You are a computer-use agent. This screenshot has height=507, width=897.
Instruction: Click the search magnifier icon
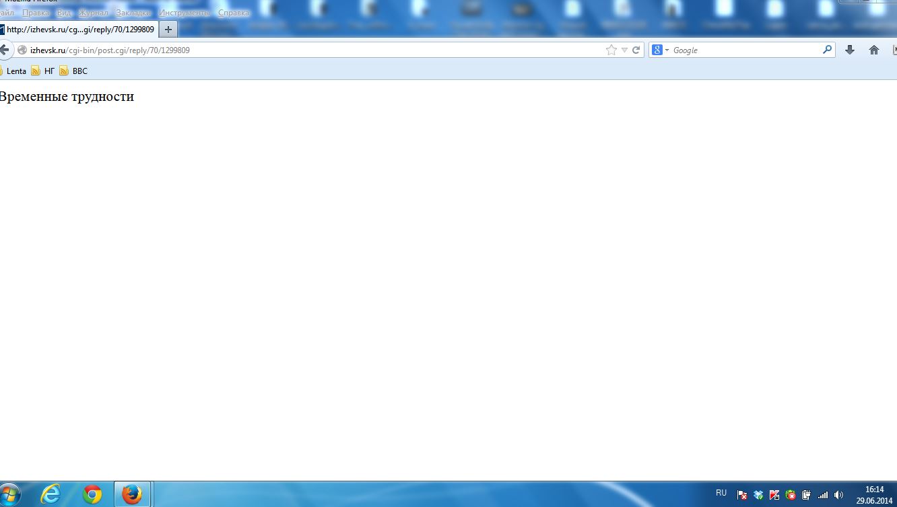[828, 50]
